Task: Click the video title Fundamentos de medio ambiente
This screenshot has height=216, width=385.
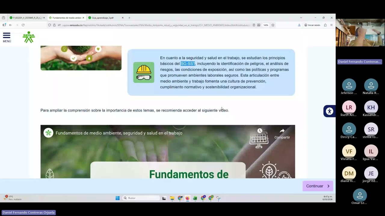Action: click(x=119, y=133)
